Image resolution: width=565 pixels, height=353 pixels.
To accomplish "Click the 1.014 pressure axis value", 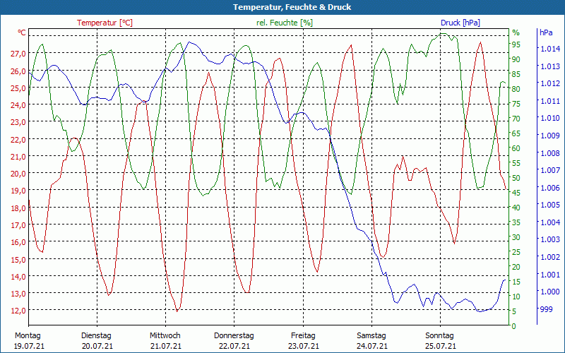I will click(x=550, y=49).
